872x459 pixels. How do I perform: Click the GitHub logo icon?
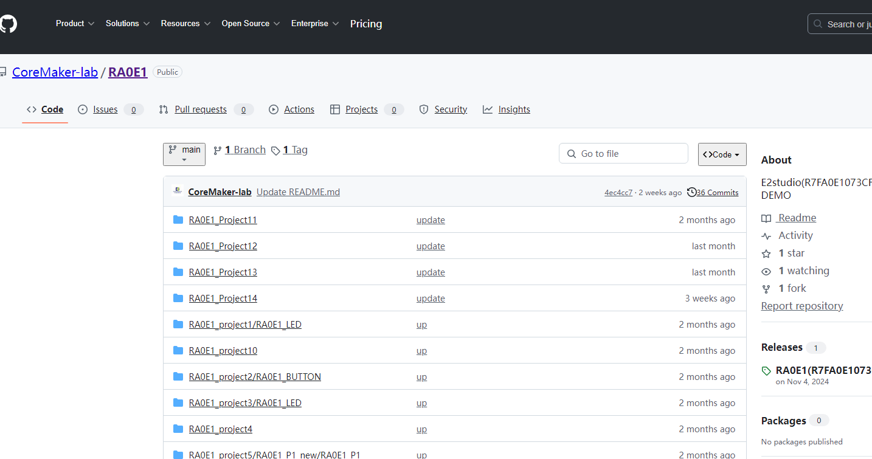click(x=8, y=24)
